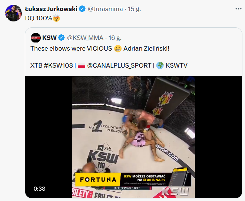
Task: Click the exploding head emoji
Action: 56,18
